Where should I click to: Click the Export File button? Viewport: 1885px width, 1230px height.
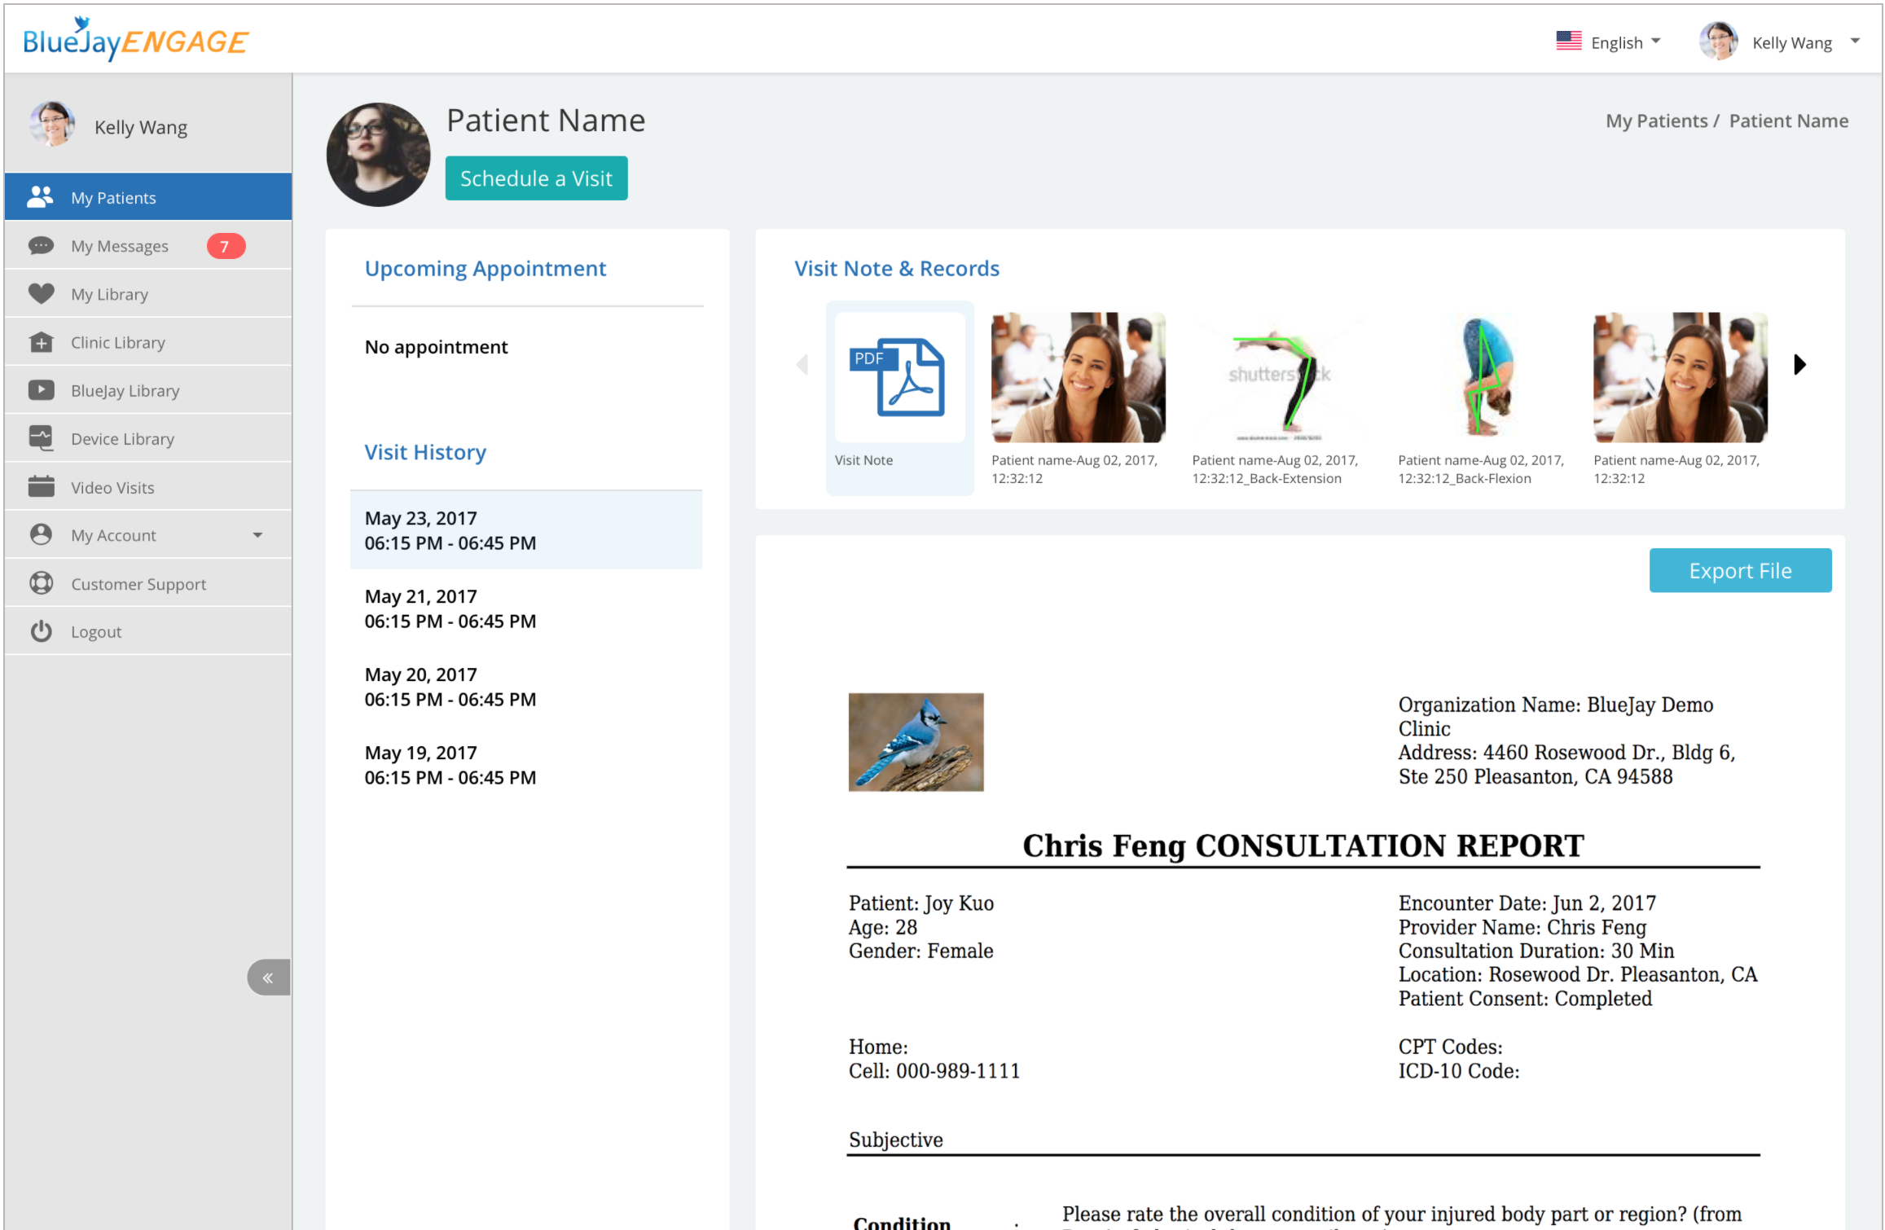pyautogui.click(x=1739, y=571)
